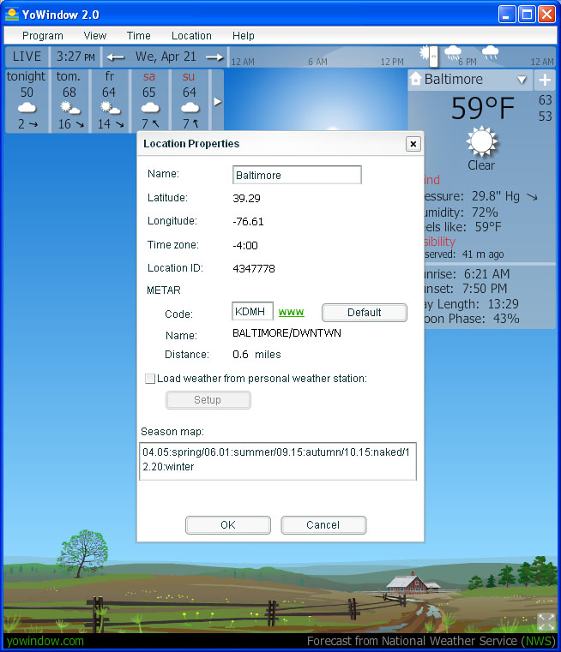The height and width of the screenshot is (652, 561).
Task: Click the location Name field Baltimore
Action: 297,175
